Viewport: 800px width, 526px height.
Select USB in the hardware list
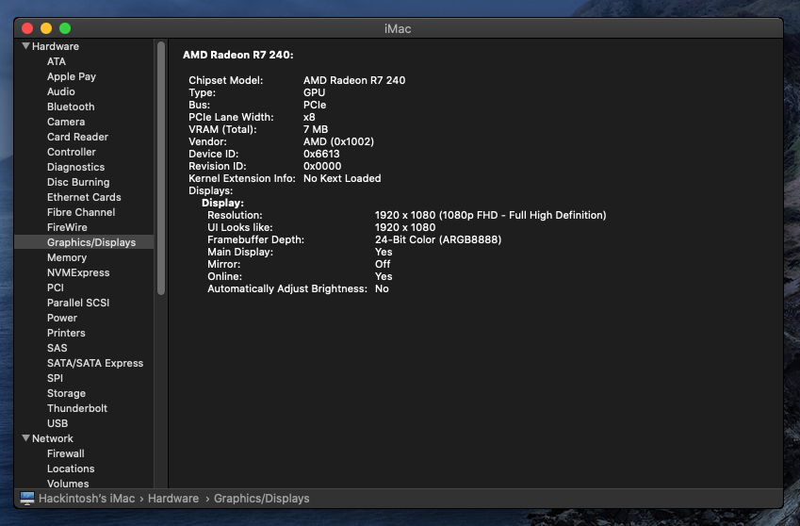tap(57, 423)
